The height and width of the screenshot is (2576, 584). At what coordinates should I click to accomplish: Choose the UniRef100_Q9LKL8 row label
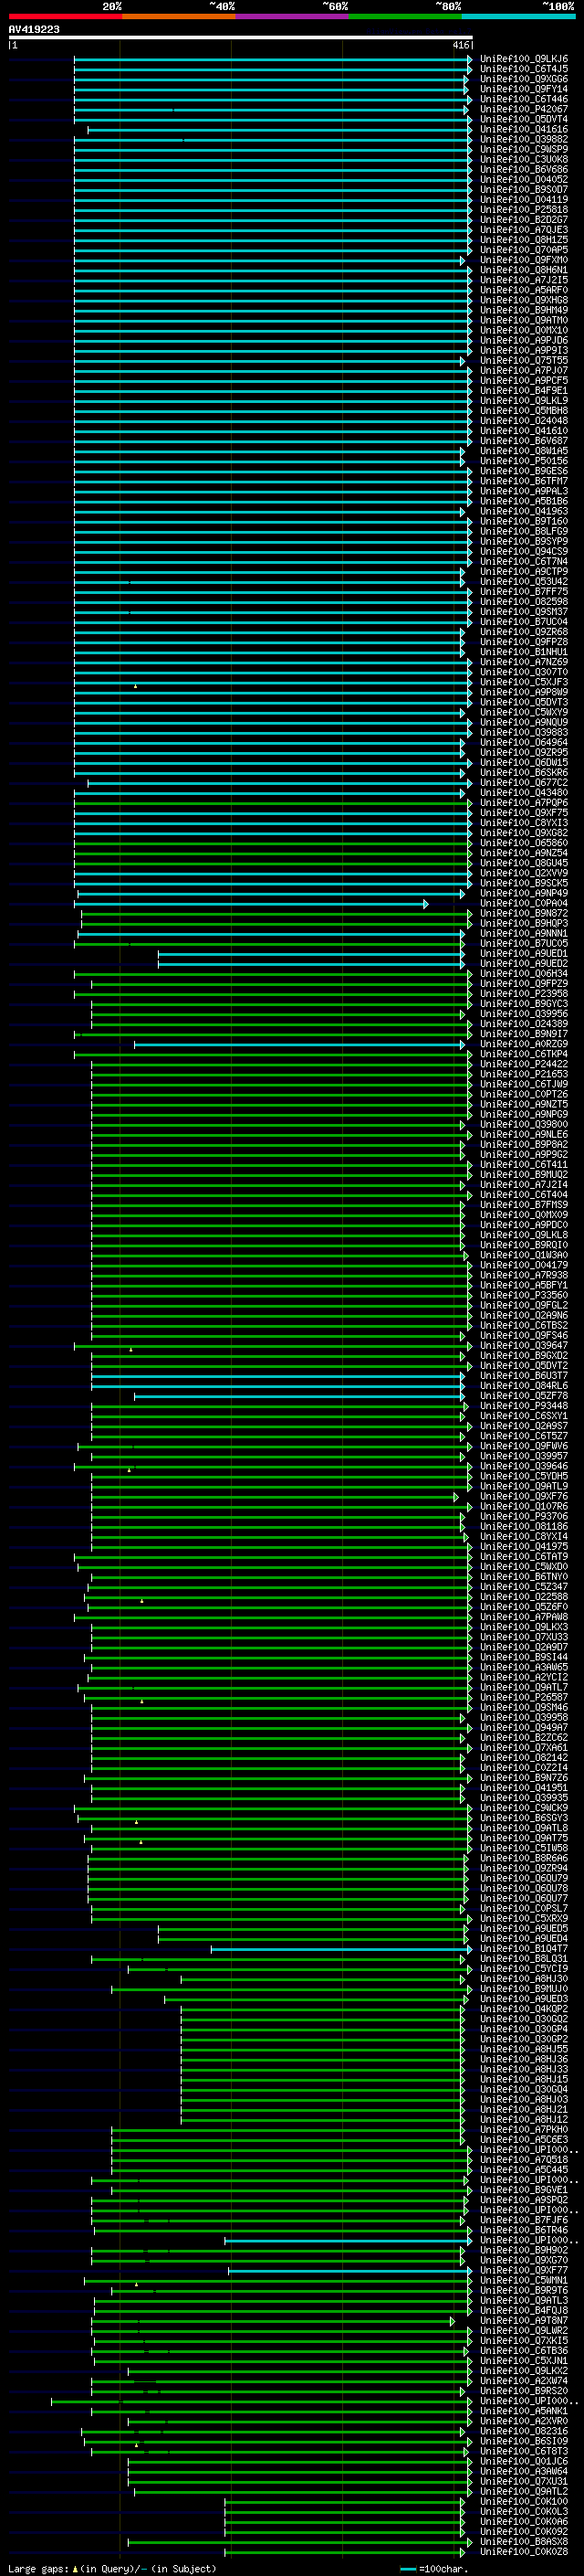[x=524, y=1235]
